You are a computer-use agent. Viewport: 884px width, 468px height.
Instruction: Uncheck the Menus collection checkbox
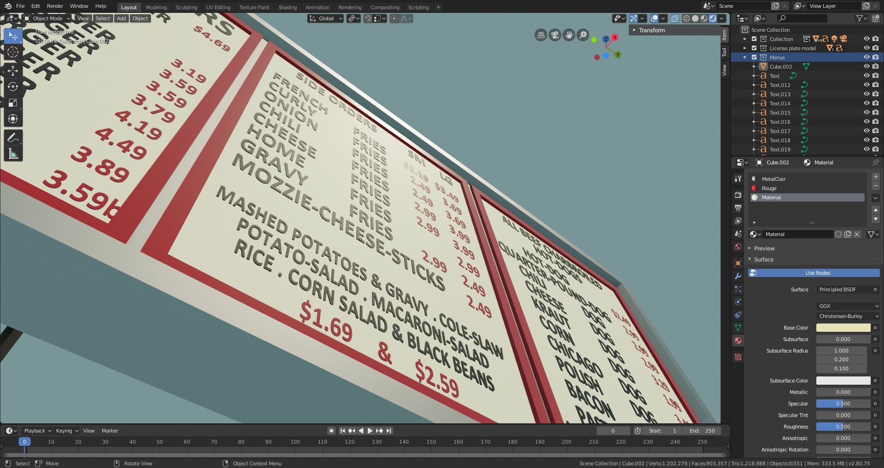coord(754,58)
